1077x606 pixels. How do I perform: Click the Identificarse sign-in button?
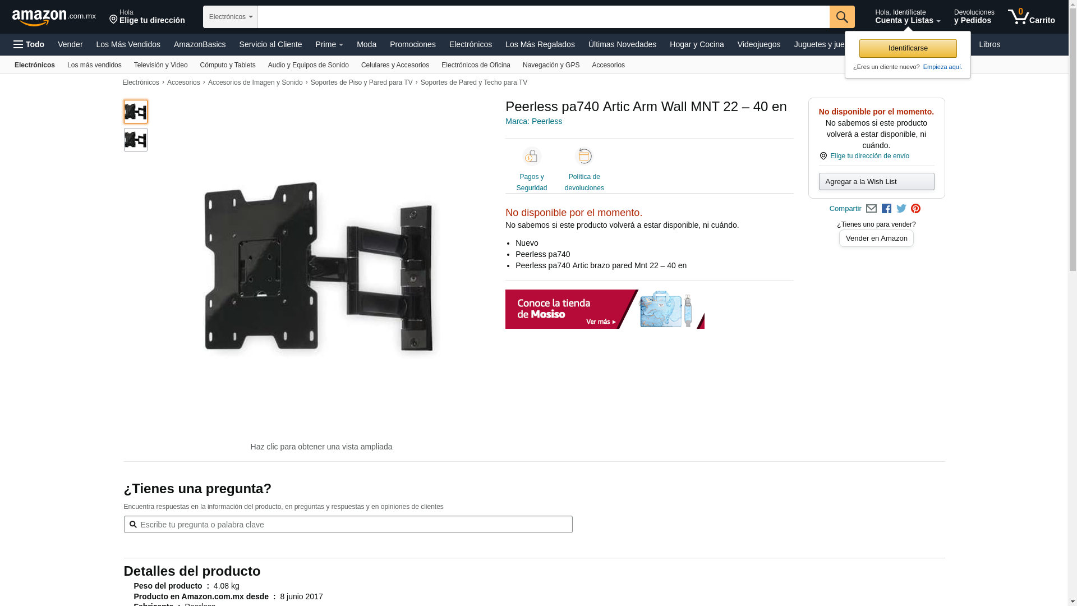(908, 48)
